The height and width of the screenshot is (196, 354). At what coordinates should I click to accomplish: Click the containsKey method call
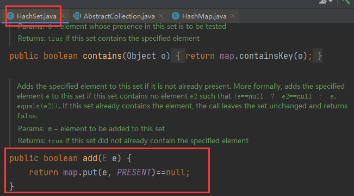tap(266, 56)
